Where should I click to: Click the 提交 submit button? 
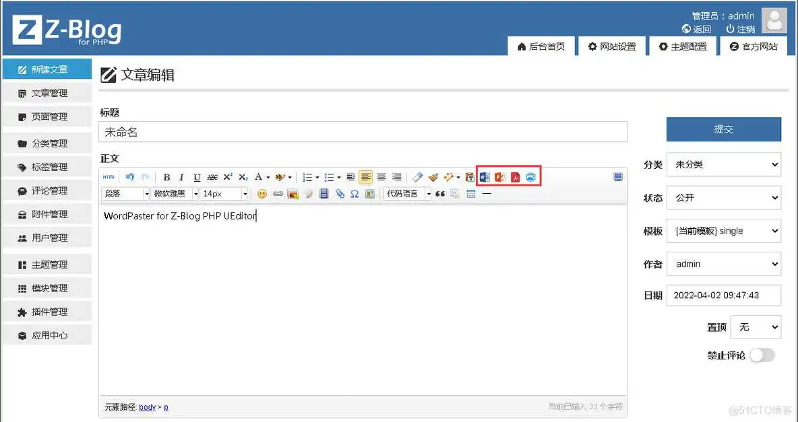[x=723, y=129]
